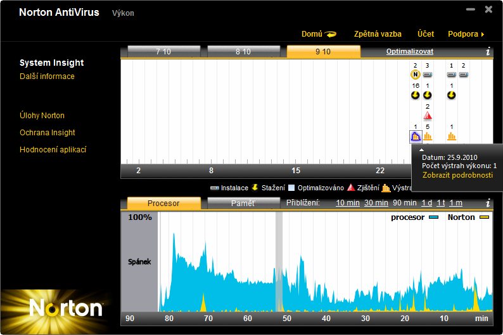Click the Stažení legend download icon
The height and width of the screenshot is (335, 503).
point(255,188)
